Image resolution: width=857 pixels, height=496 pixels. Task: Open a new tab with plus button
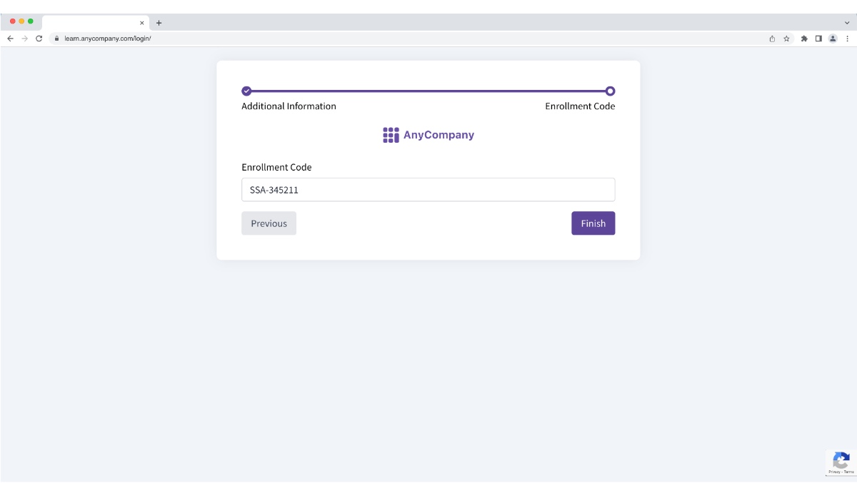(159, 22)
